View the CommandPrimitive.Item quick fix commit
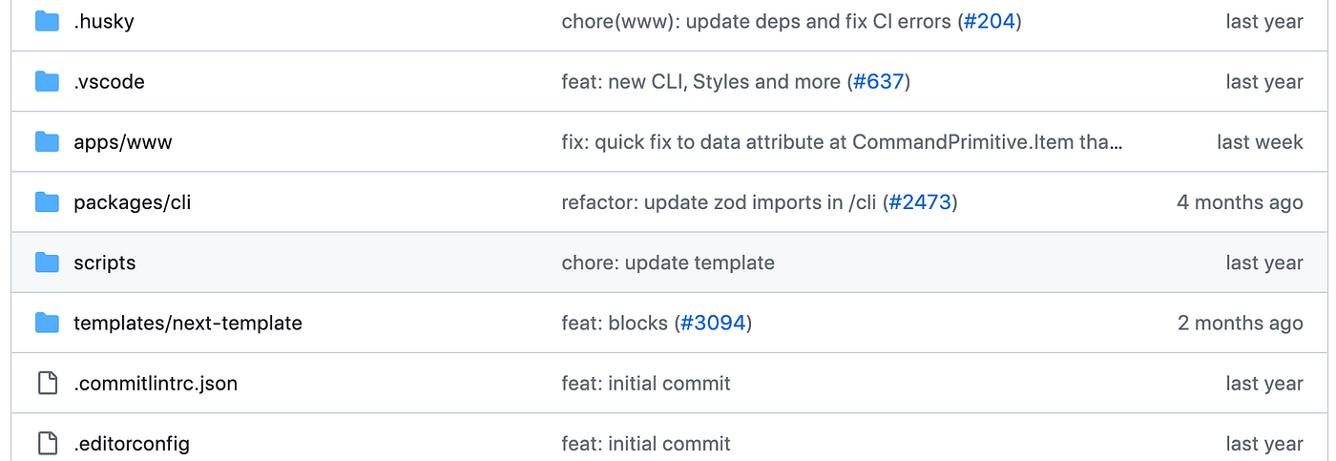Screen dimensions: 1336x461 843,142
